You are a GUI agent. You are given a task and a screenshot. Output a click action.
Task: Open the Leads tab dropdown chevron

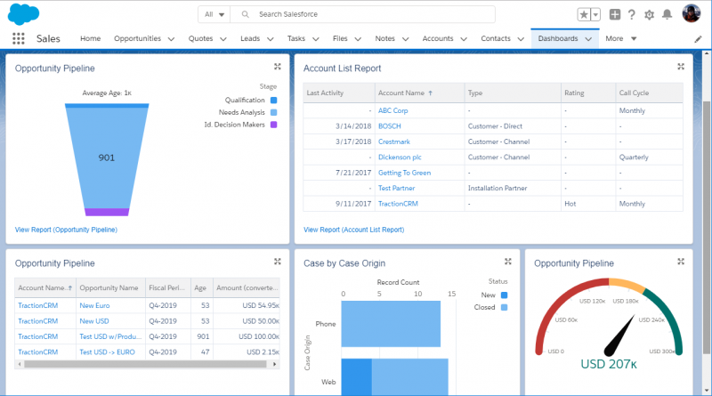pos(271,39)
